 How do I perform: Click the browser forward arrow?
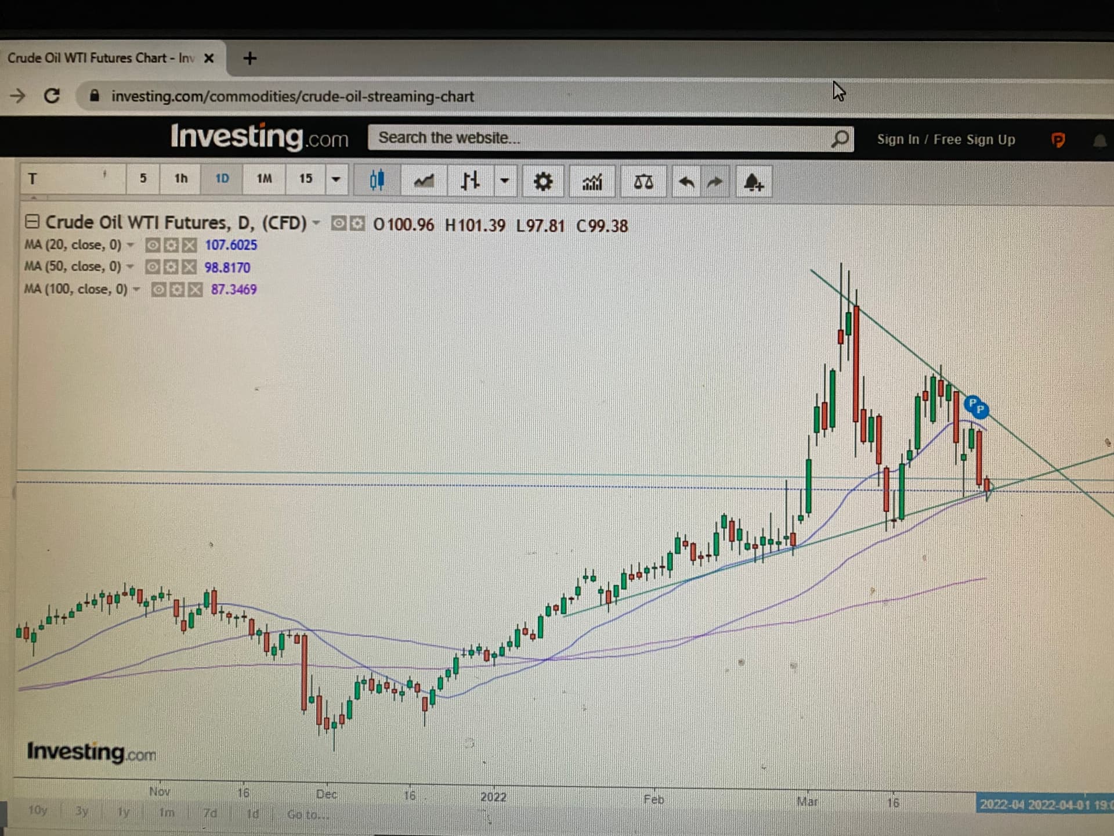18,95
